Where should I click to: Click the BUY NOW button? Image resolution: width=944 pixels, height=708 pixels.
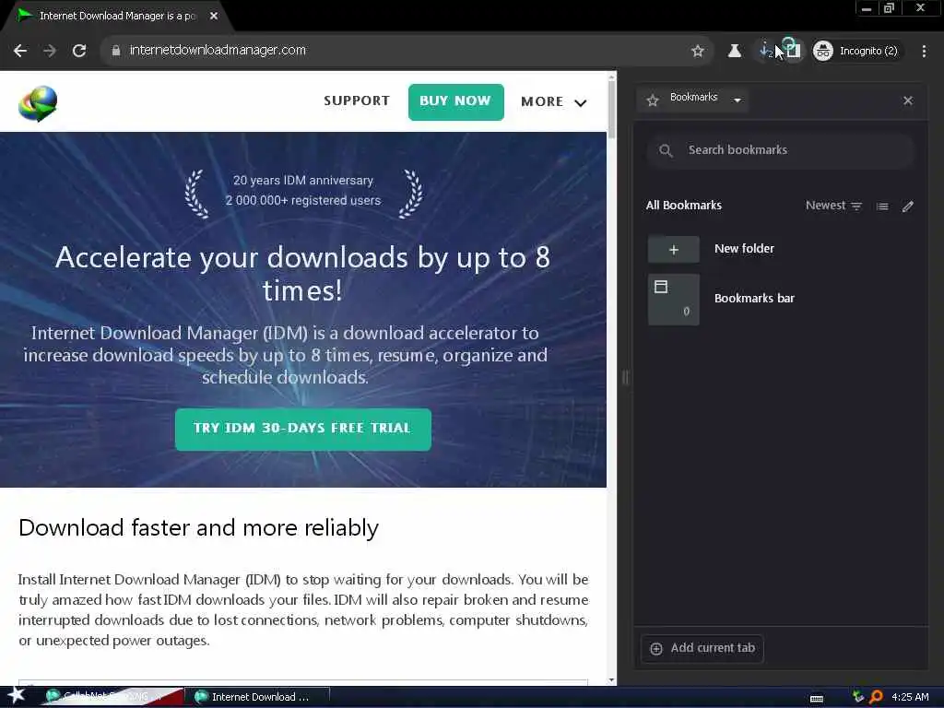pyautogui.click(x=455, y=101)
